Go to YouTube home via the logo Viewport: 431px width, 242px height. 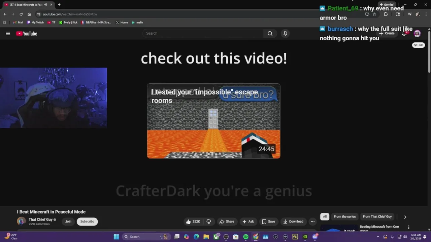27,33
